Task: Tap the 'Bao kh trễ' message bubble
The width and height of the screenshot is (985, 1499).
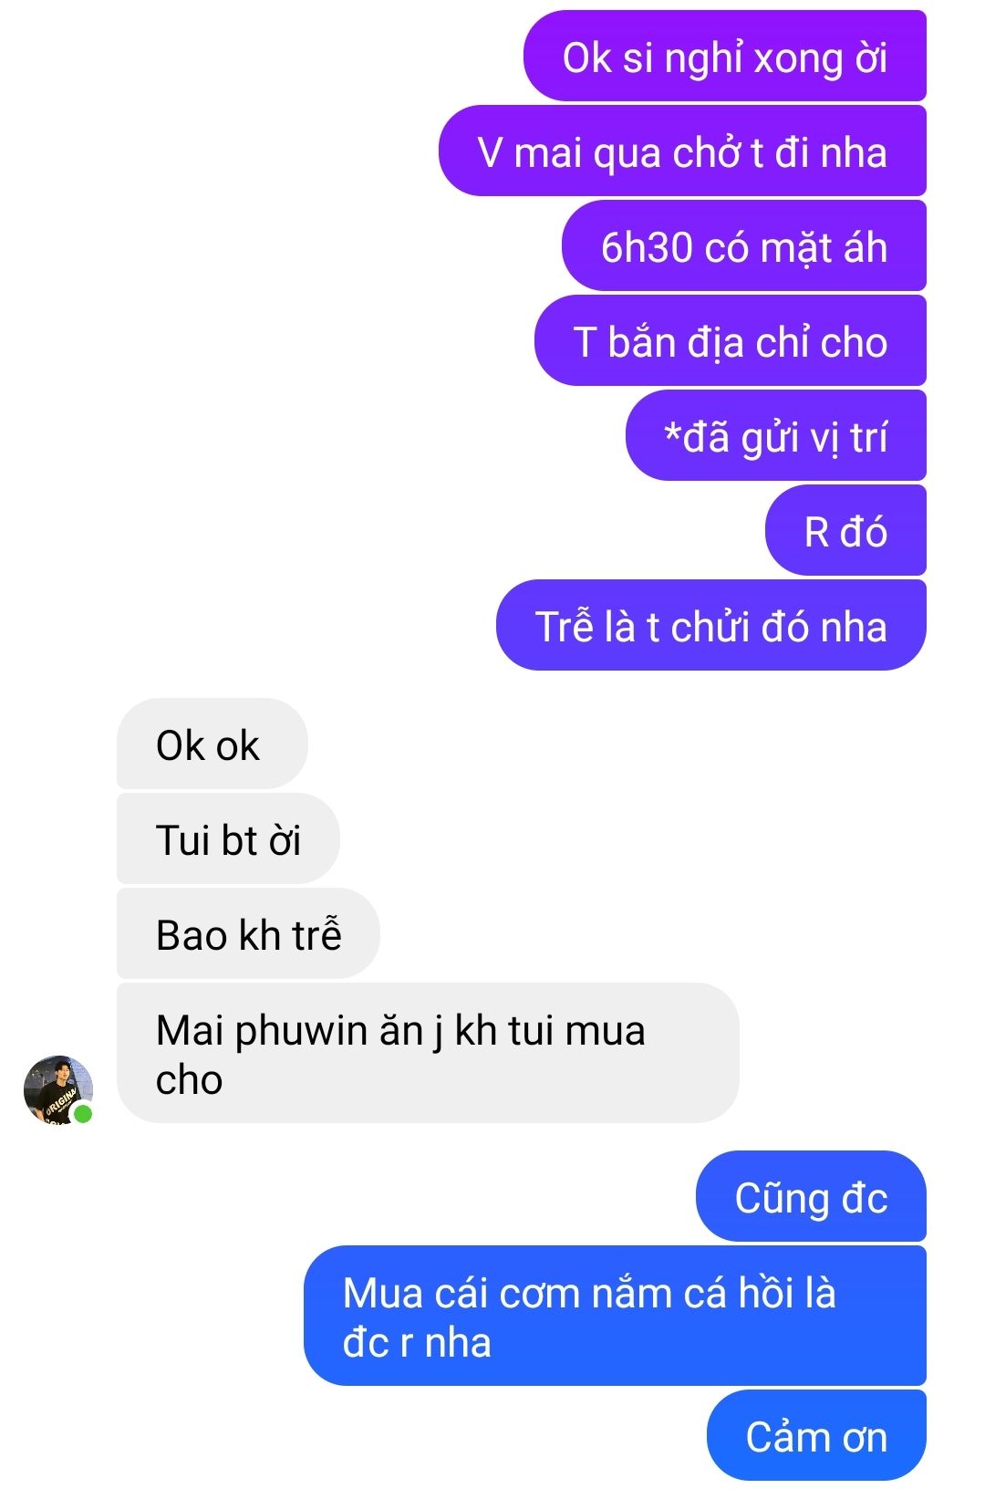Action: [x=248, y=933]
